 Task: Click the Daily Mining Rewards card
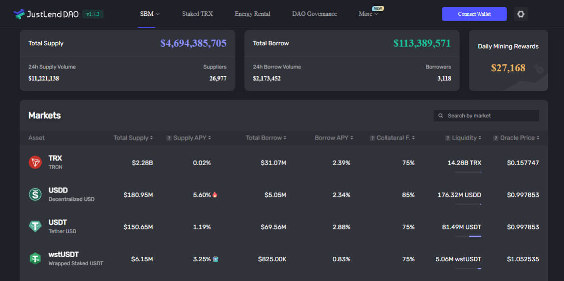[508, 60]
